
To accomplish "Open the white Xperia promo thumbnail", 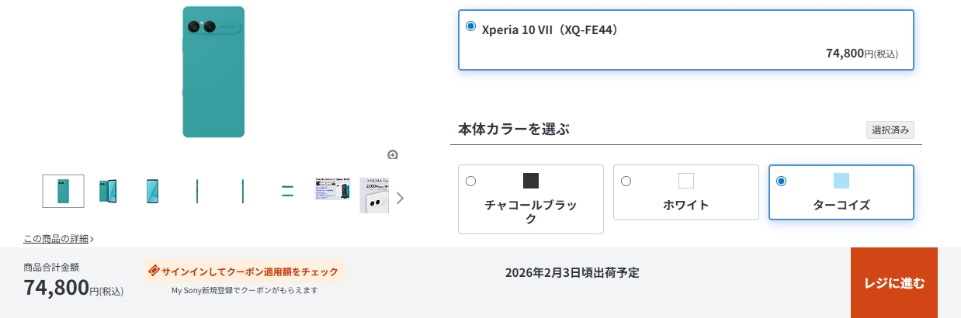I will (x=374, y=195).
